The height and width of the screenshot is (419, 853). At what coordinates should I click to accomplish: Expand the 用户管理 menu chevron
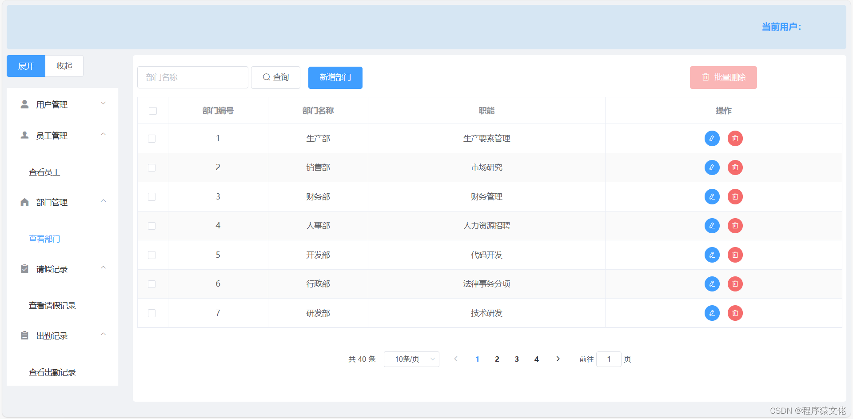tap(103, 103)
